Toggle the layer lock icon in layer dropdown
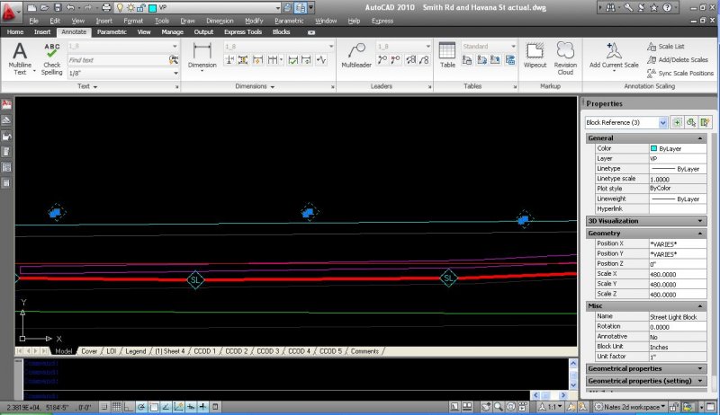Screen dimensions: 720x415 click(x=141, y=8)
